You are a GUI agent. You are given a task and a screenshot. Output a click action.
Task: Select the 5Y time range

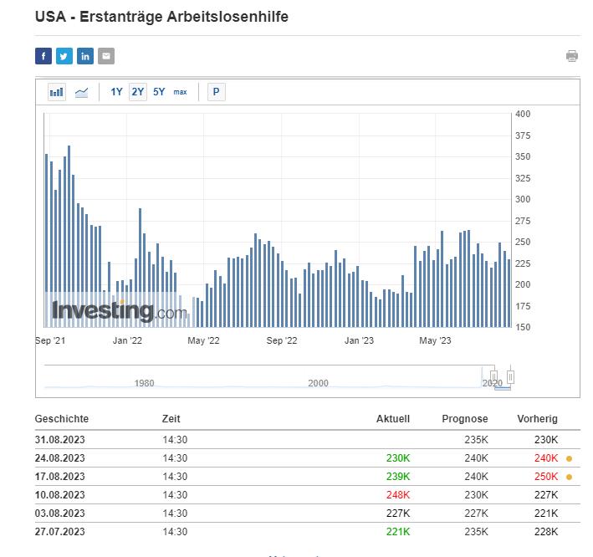pos(159,92)
